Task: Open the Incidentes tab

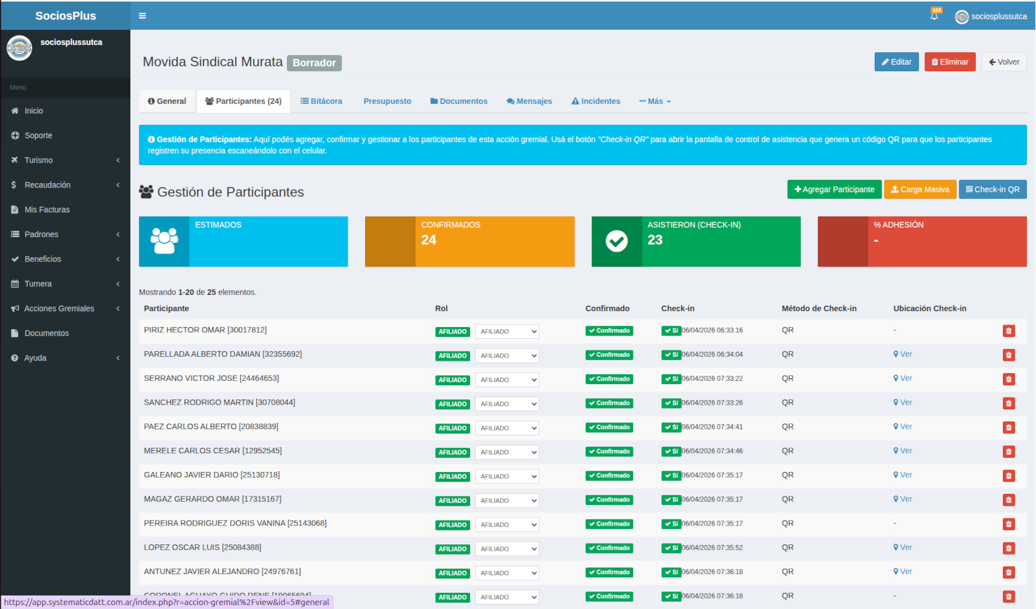Action: point(596,101)
